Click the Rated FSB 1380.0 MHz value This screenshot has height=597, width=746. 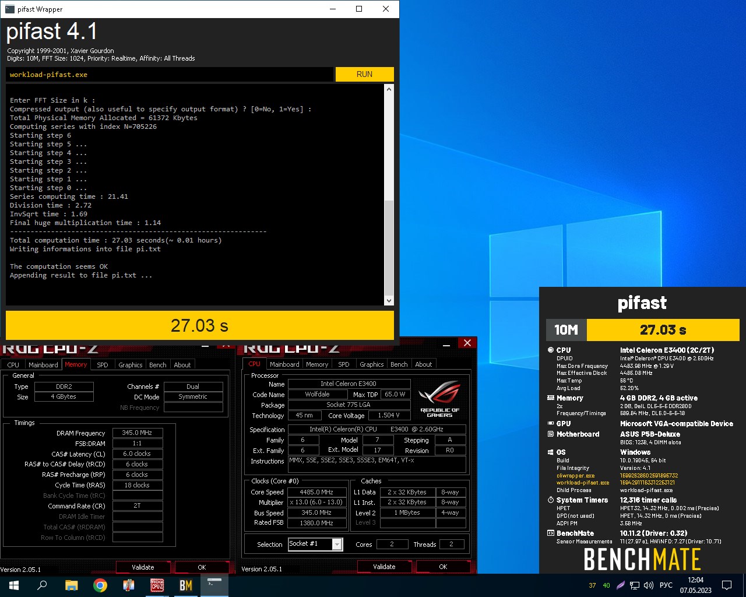pyautogui.click(x=316, y=523)
